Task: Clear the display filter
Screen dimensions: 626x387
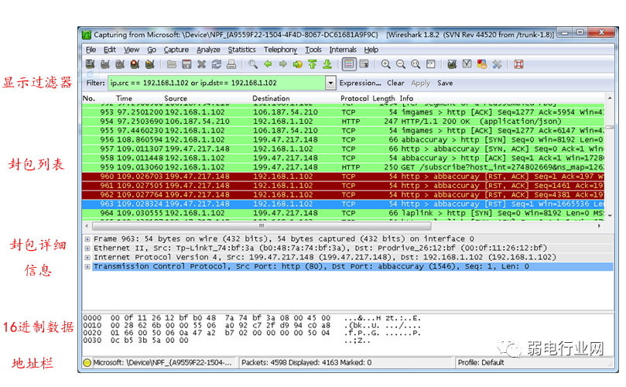Action: tap(395, 83)
